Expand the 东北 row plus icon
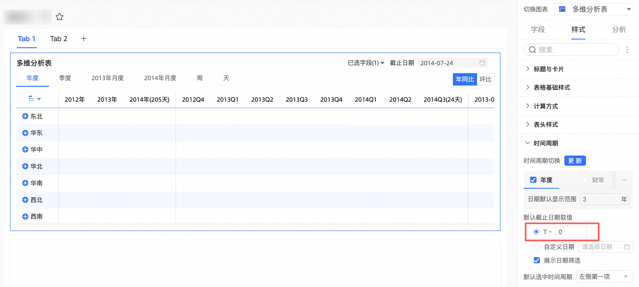The image size is (639, 287). pos(25,116)
